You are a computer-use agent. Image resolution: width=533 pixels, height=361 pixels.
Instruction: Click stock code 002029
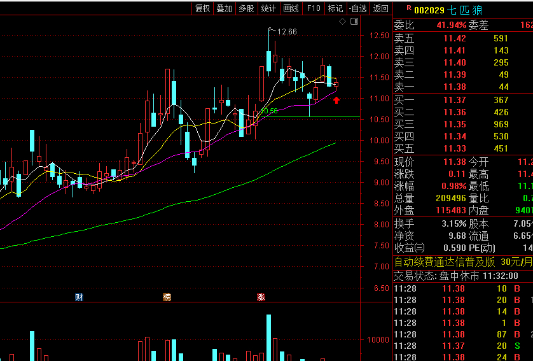[429, 11]
